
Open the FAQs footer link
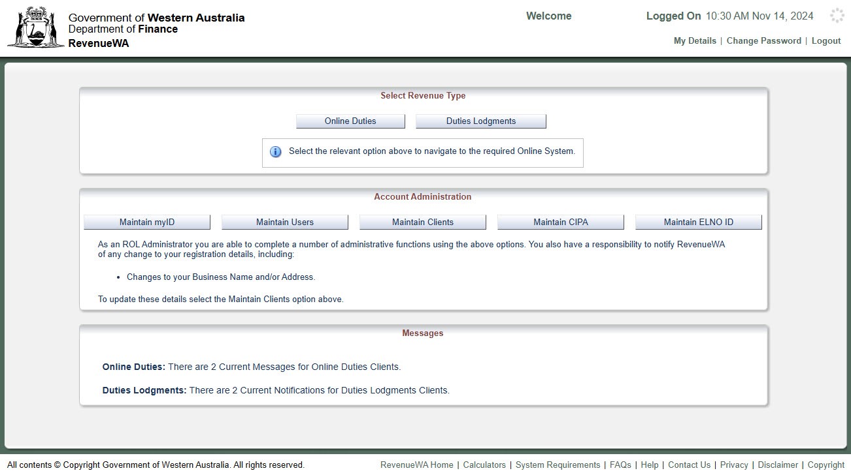[x=620, y=465]
